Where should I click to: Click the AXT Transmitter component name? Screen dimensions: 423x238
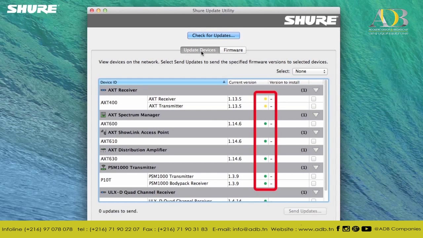tap(166, 106)
